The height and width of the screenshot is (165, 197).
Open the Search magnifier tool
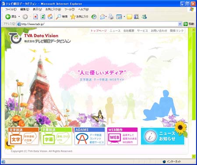pyautogui.click(x=62, y=17)
